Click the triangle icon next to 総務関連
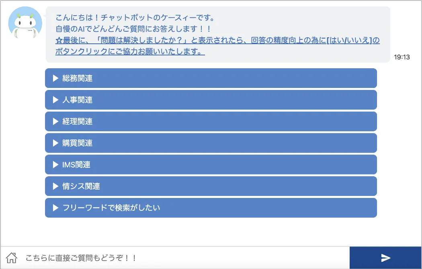The image size is (422, 269). point(55,78)
